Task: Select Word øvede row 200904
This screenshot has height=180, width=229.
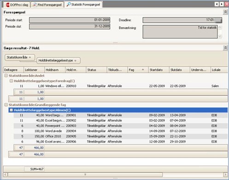Action: (121, 131)
